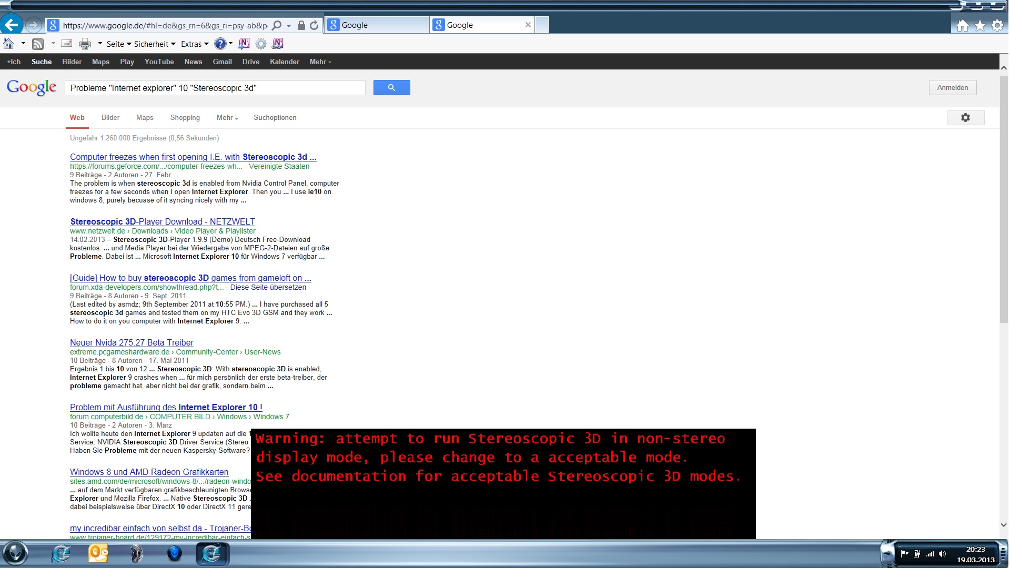This screenshot has height=568, width=1010.
Task: Click the network signal tray icon
Action: tap(930, 553)
